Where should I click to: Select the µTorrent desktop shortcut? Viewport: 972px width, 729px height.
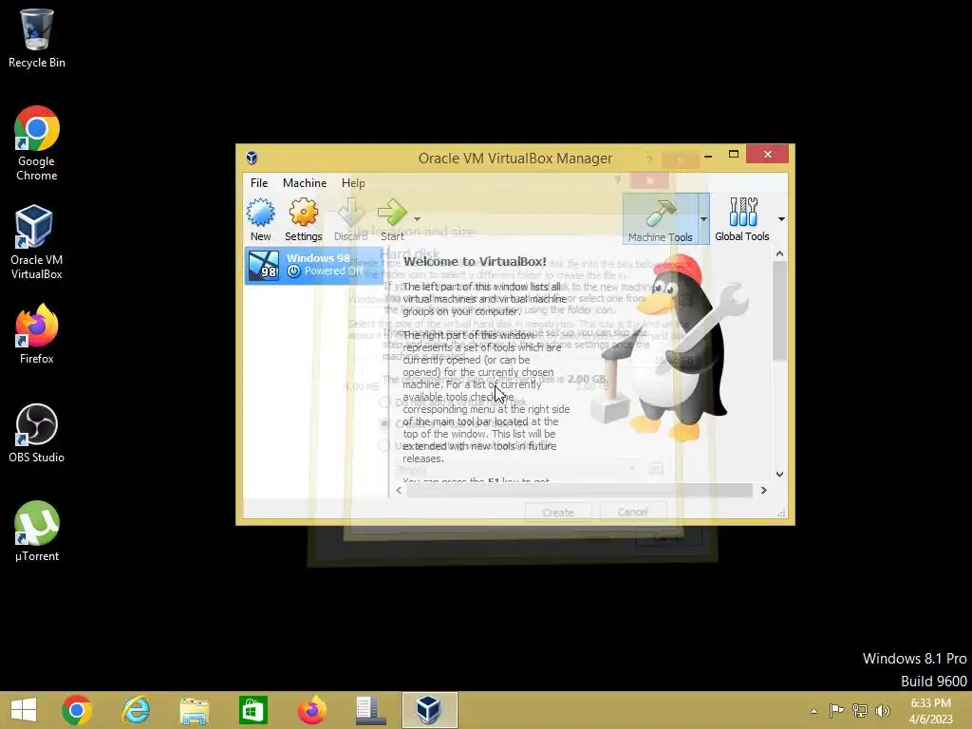point(37,532)
